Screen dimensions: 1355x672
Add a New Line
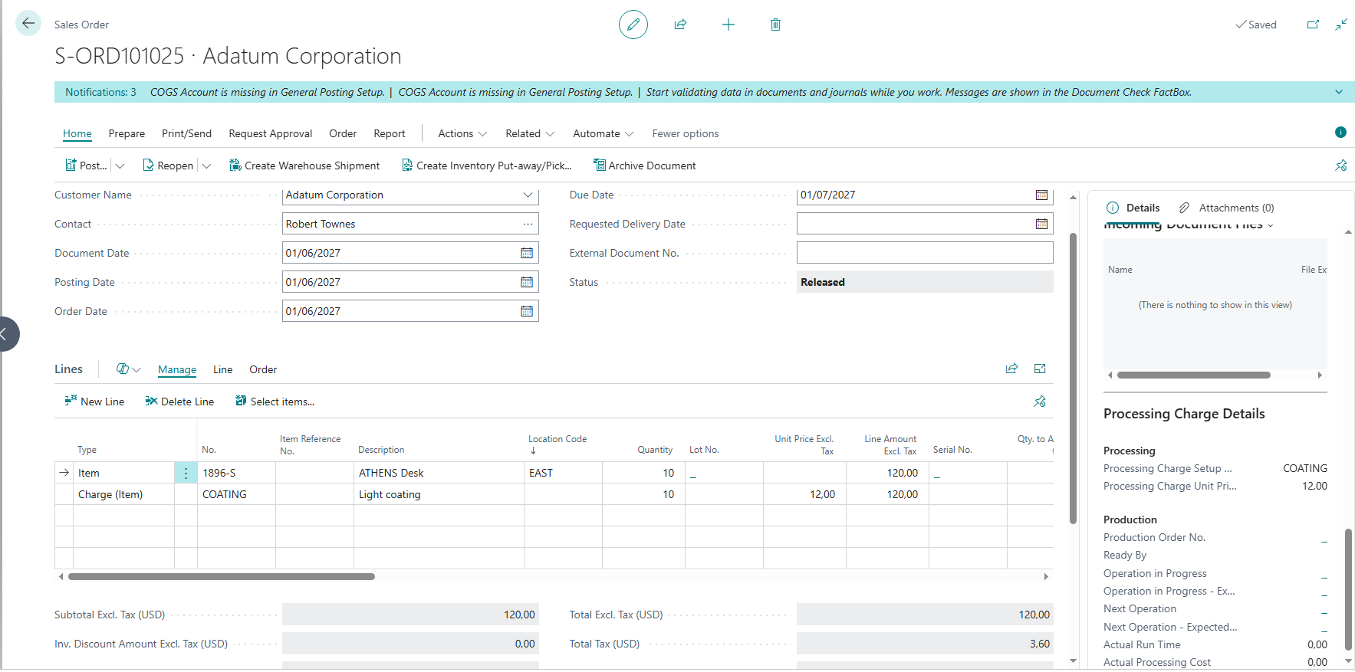(x=94, y=402)
